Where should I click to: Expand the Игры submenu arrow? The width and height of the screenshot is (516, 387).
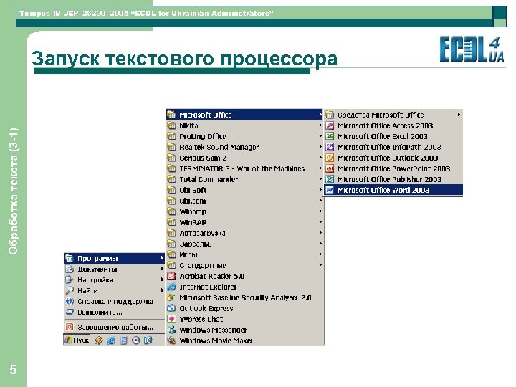tap(320, 254)
